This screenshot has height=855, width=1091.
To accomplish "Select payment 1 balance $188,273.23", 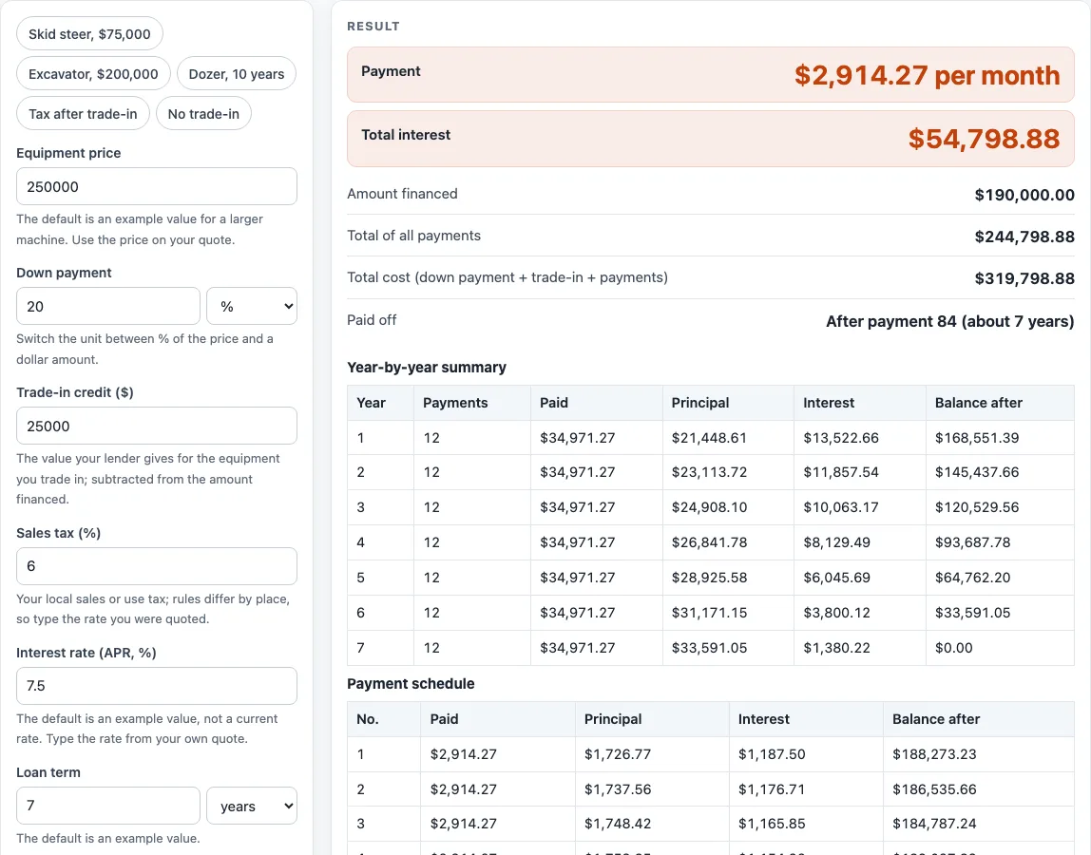I will (934, 754).
